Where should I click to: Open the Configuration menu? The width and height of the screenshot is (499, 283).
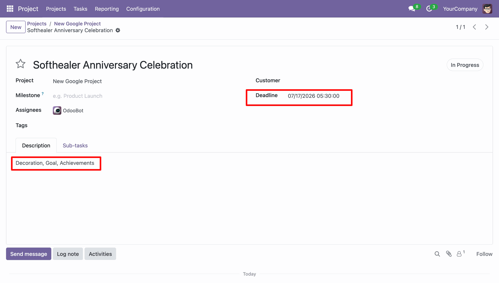[143, 9]
